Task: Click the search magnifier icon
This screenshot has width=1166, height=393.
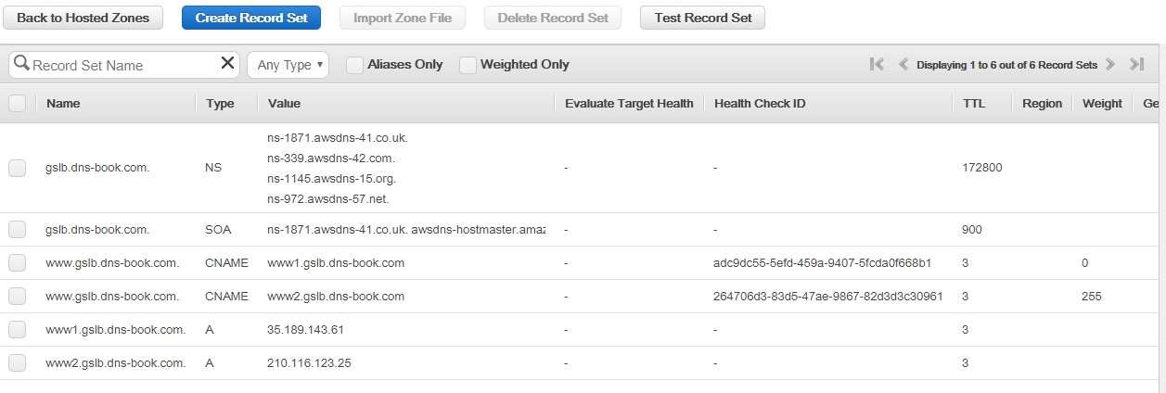Action: pos(21,65)
